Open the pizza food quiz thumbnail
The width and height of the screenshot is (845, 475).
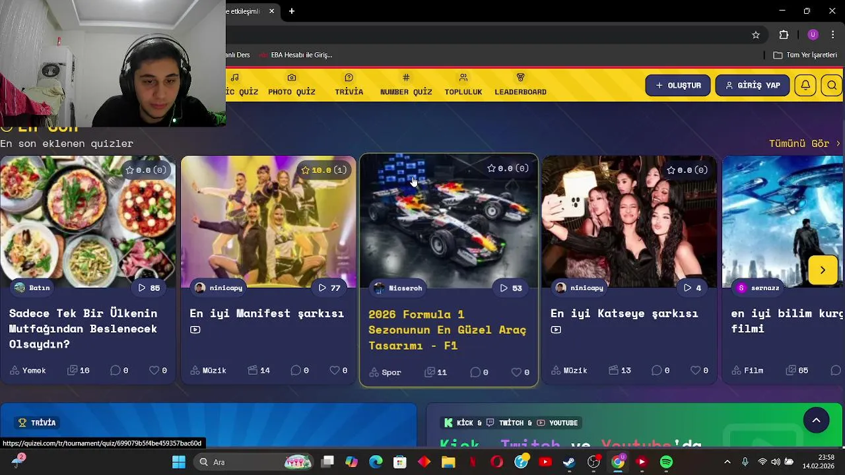[x=88, y=222]
